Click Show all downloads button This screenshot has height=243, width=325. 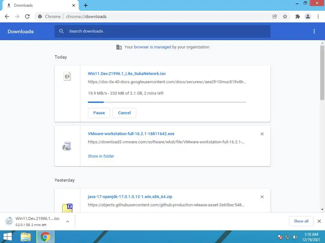pyautogui.click(x=301, y=221)
